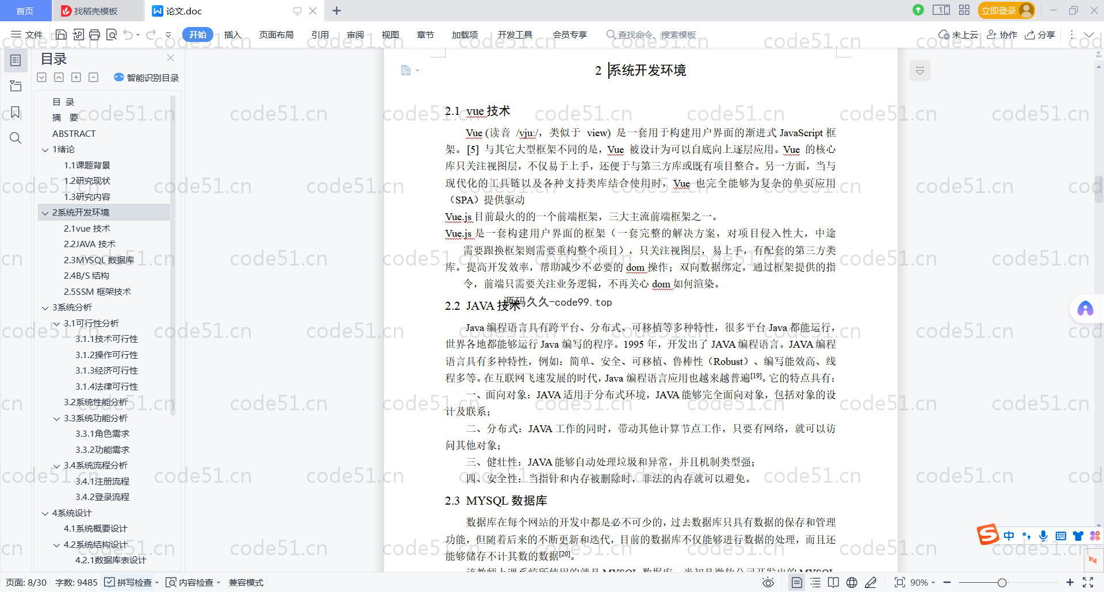Collapse the 3.1可行性分析 node
The width and height of the screenshot is (1104, 592).
tap(56, 324)
